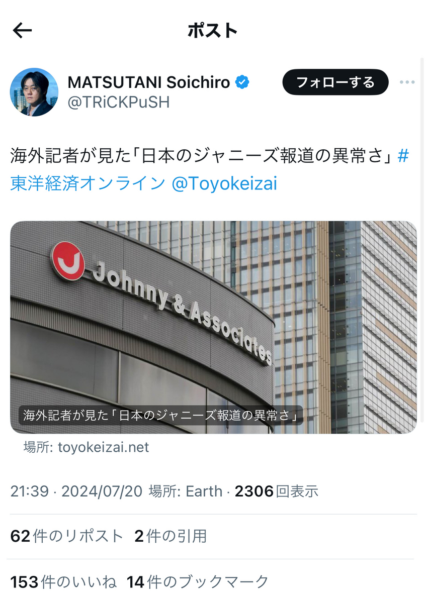This screenshot has width=427, height=603.
Task: View the 2306 回表示 view count
Action: 277,491
